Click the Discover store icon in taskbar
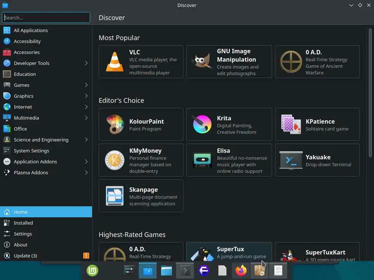374x280 pixels. (x=148, y=271)
